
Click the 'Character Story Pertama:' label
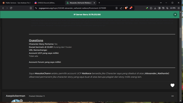(41, 44)
